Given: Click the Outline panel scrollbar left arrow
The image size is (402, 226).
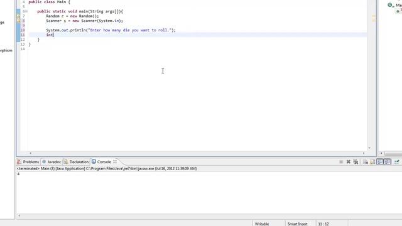Looking at the screenshot, I should [381, 153].
